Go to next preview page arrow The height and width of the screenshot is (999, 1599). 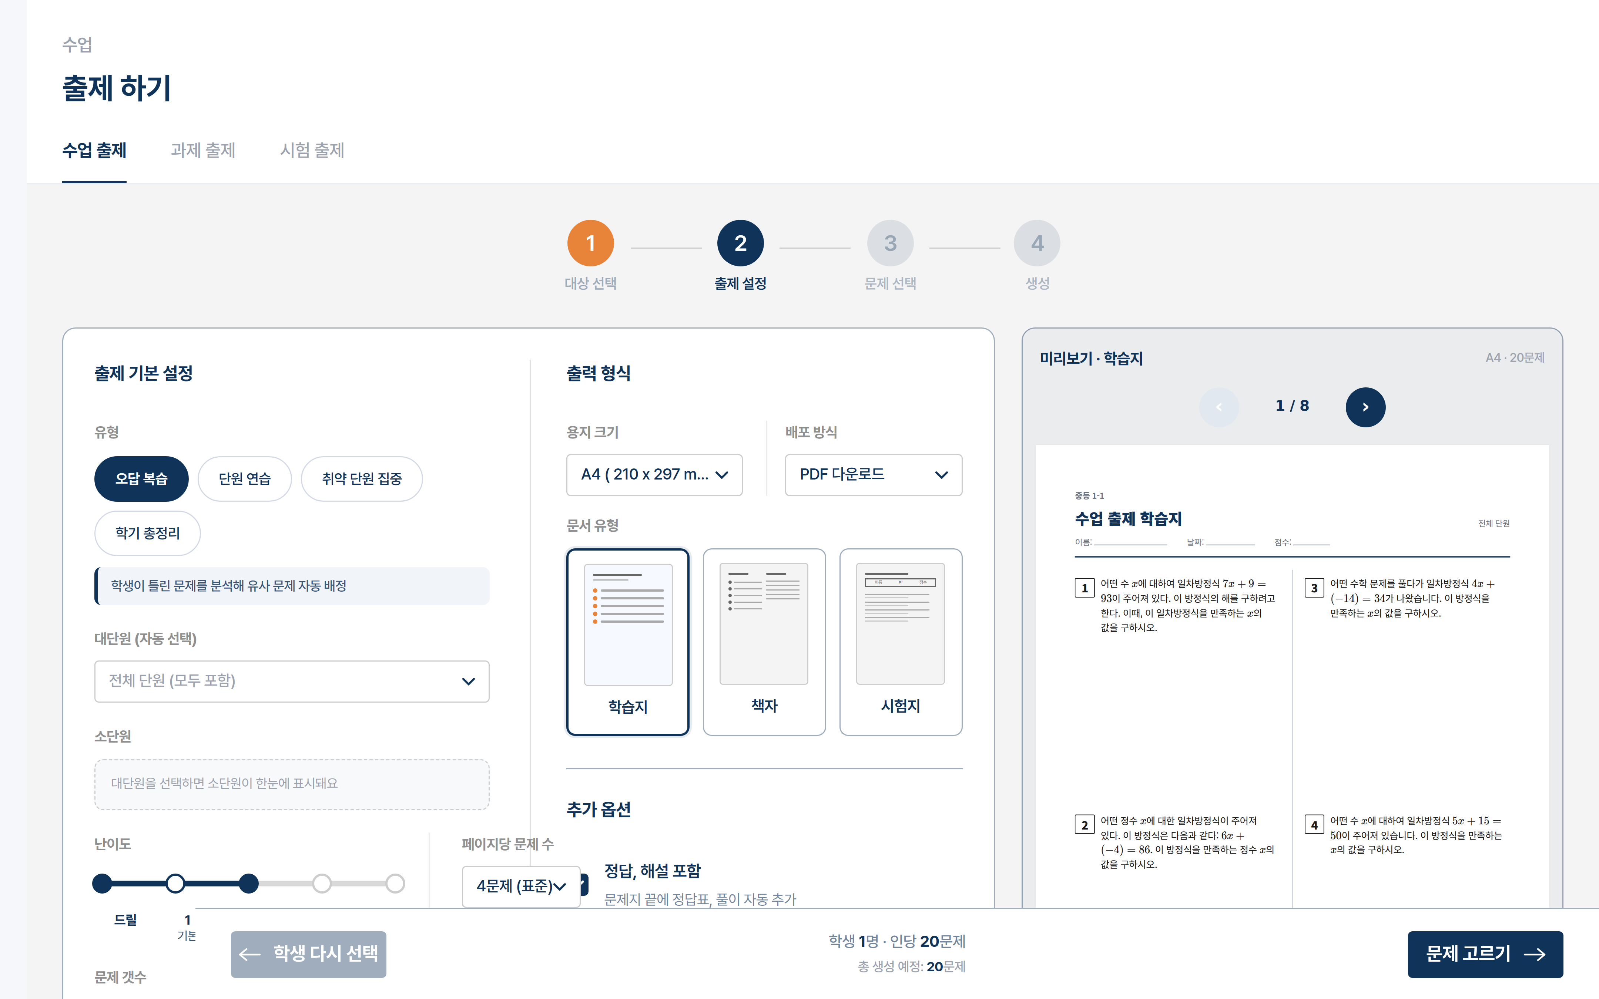(1365, 407)
